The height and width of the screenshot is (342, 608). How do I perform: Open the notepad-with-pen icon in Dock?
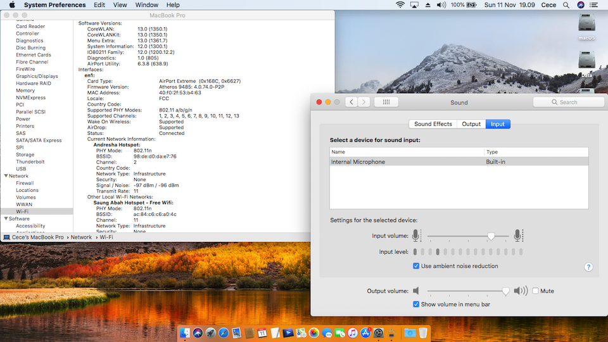(x=275, y=332)
